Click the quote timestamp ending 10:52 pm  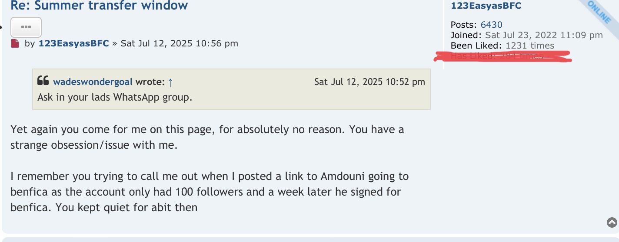pos(369,82)
